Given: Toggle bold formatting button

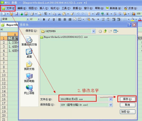Looking at the screenshot, I should (44, 19).
